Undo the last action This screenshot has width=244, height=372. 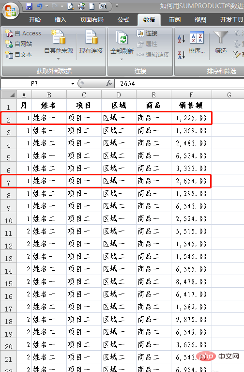(x=40, y=6)
